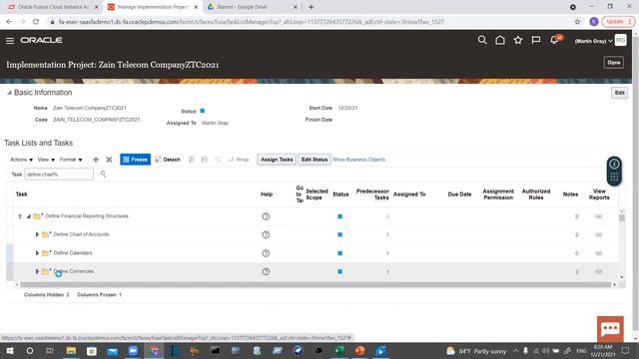Click the Detach button
Viewport: 639px width, 359px height.
click(168, 160)
